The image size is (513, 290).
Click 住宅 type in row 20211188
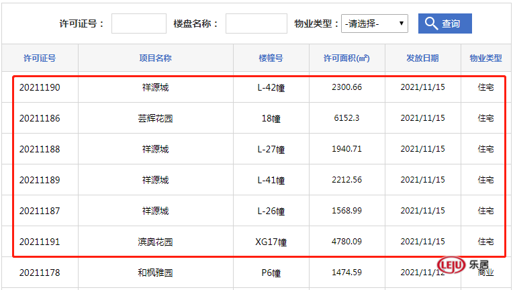point(486,149)
